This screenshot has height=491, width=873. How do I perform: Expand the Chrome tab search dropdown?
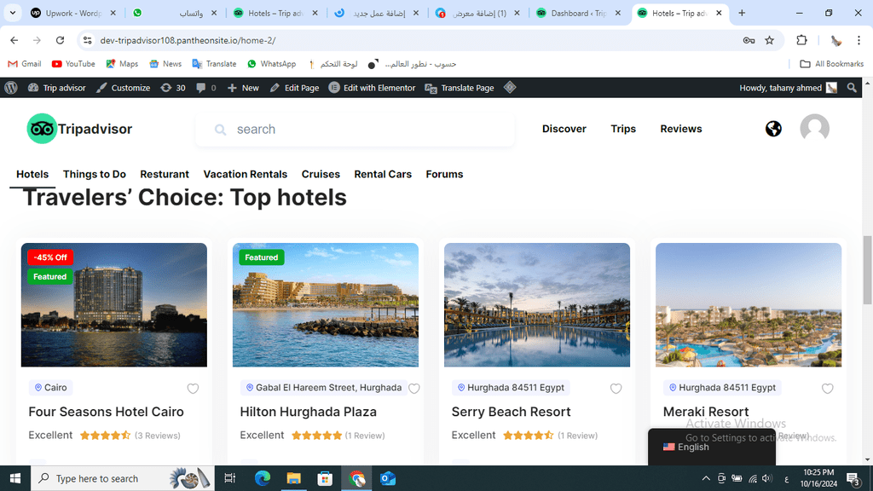pyautogui.click(x=12, y=13)
